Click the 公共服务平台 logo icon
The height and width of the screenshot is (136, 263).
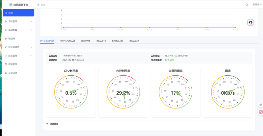(x=11, y=5)
